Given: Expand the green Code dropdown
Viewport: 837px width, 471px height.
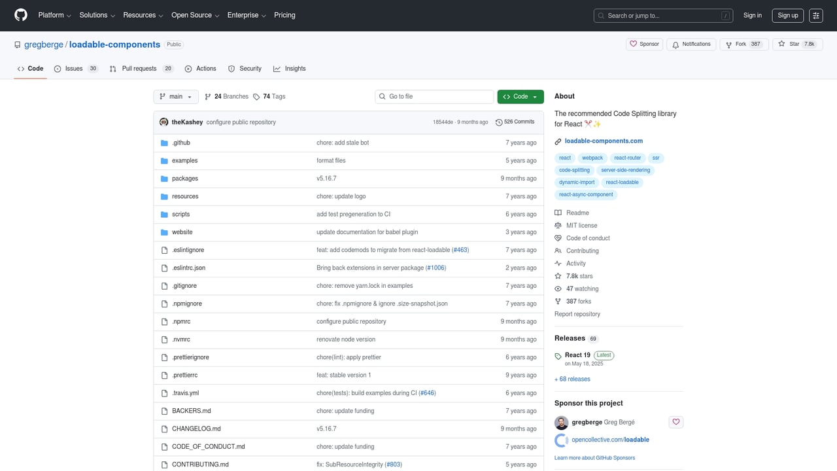Looking at the screenshot, I should (521, 96).
